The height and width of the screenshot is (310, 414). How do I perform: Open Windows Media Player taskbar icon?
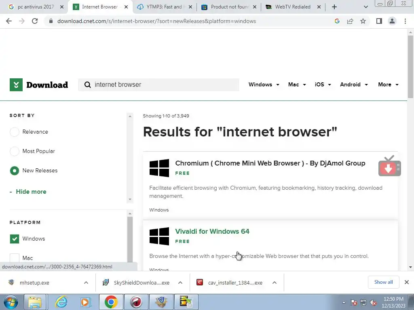click(x=86, y=302)
